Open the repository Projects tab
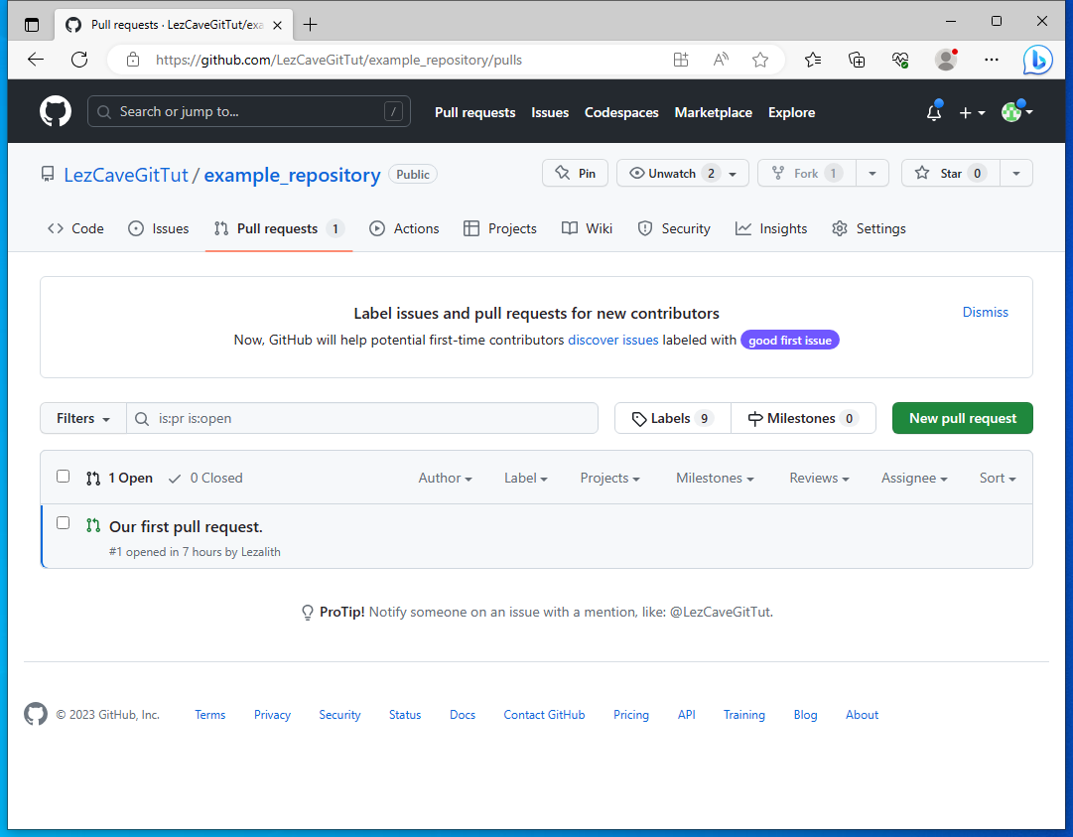This screenshot has width=1073, height=837. click(x=499, y=228)
